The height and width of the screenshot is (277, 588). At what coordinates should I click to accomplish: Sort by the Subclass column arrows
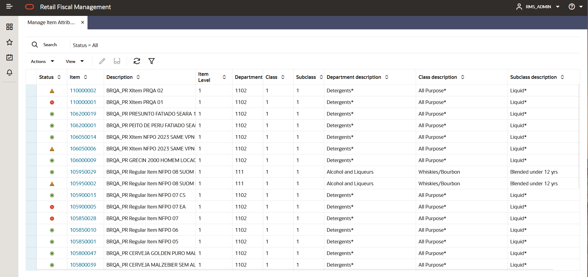pyautogui.click(x=321, y=77)
